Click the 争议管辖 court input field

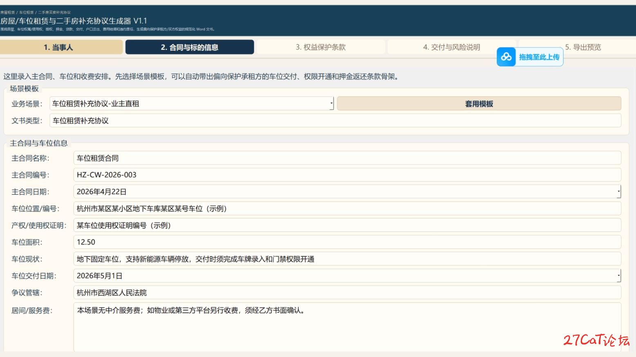(x=347, y=292)
